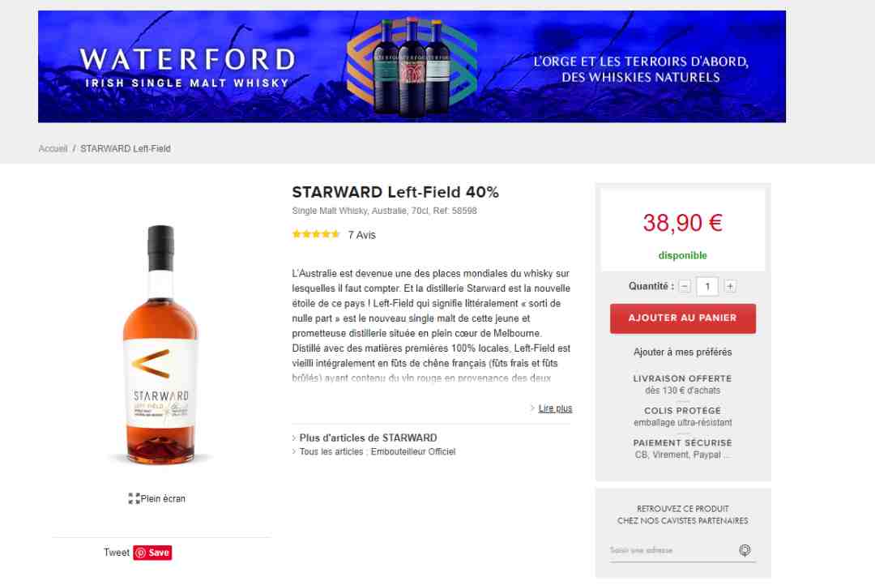Add the whisky with Ajouter au panier
This screenshot has height=585, width=875.
(682, 318)
